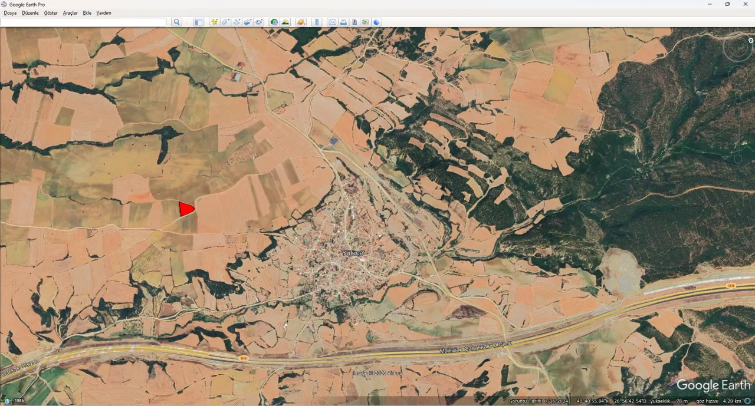The width and height of the screenshot is (755, 406).
Task: Click the North 'N' compass marker
Action: (751, 41)
